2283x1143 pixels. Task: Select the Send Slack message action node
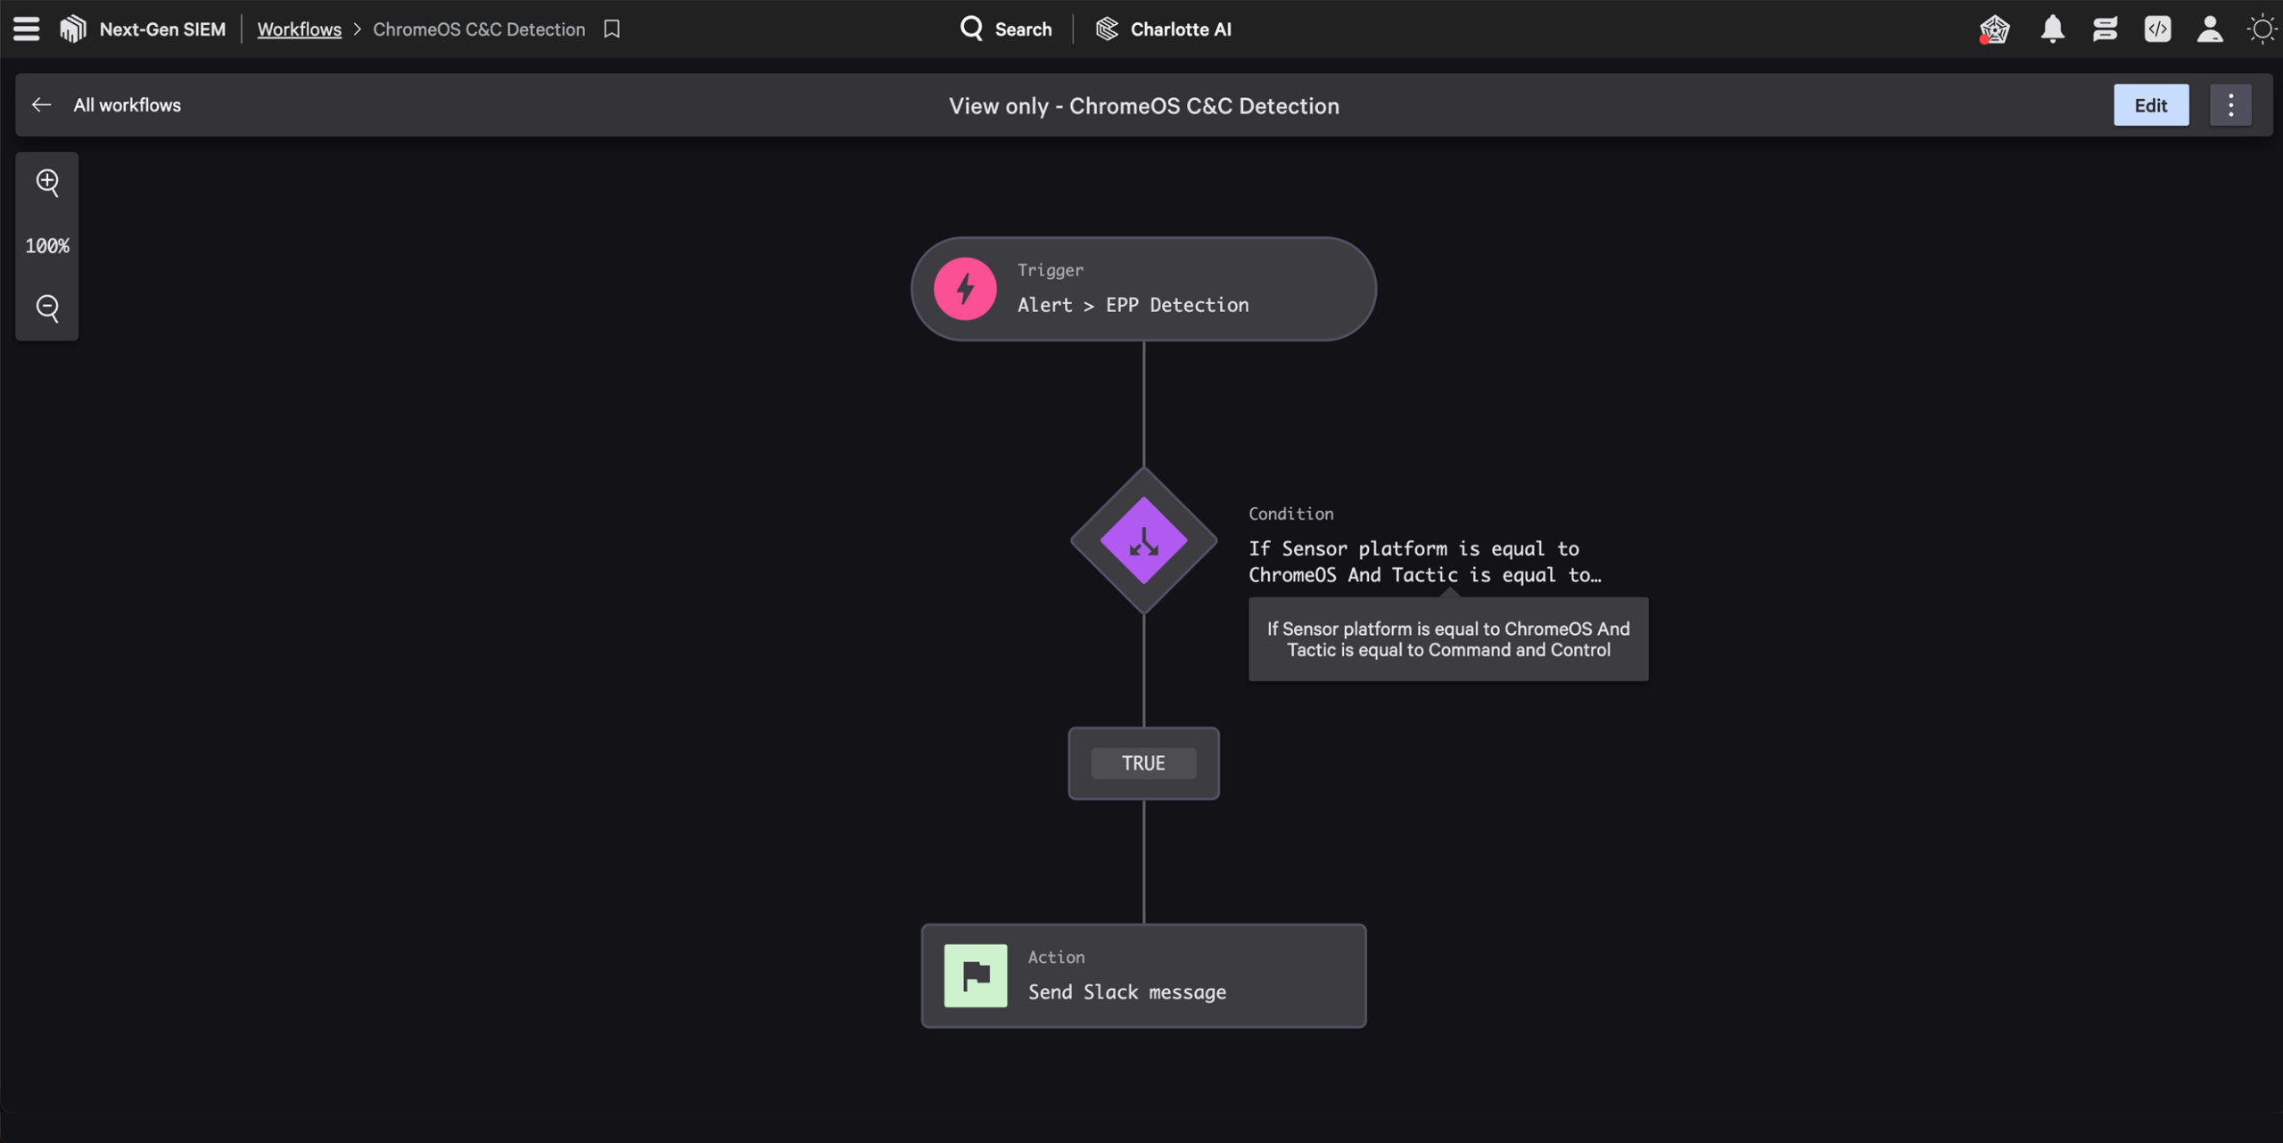point(1143,975)
